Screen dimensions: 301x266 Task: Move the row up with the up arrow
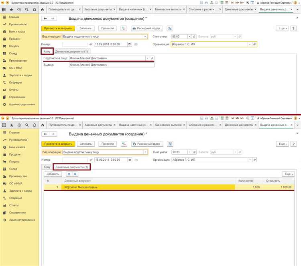point(69,174)
